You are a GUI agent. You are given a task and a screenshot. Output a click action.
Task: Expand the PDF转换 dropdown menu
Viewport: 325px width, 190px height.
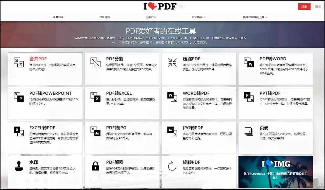[199, 17]
